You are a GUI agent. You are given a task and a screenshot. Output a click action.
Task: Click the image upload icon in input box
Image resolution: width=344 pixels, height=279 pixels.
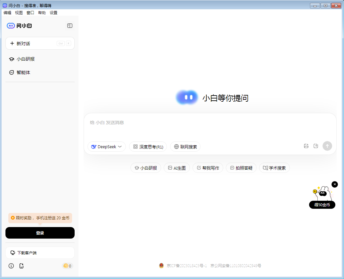306,146
